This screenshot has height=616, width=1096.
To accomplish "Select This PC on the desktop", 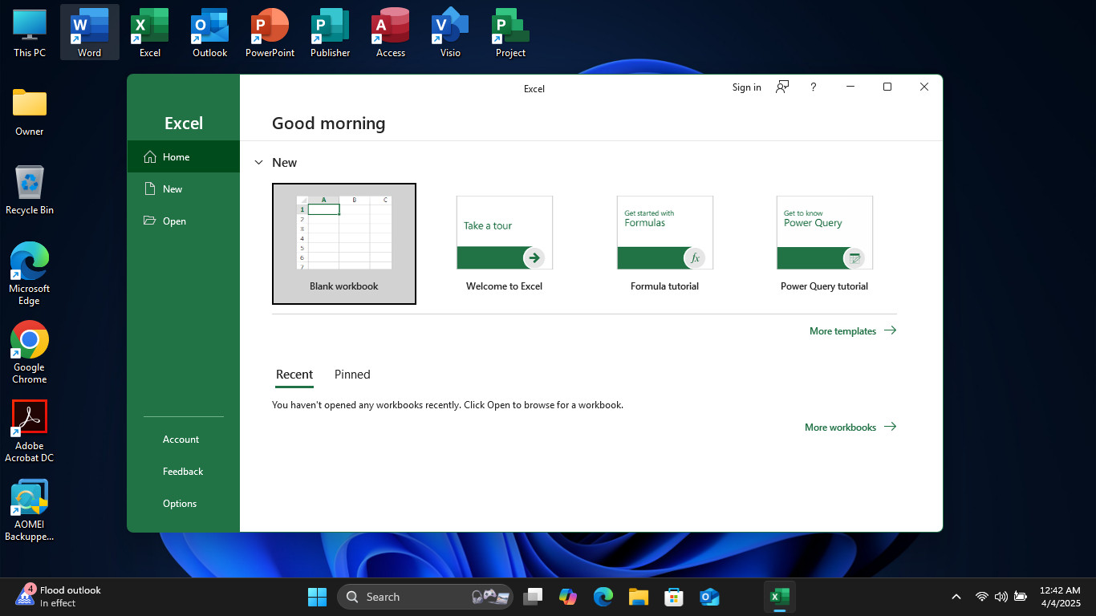I will pyautogui.click(x=30, y=32).
